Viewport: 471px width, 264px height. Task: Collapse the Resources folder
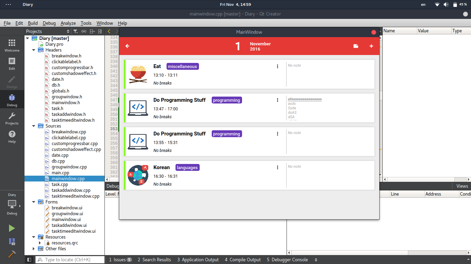[x=34, y=237]
